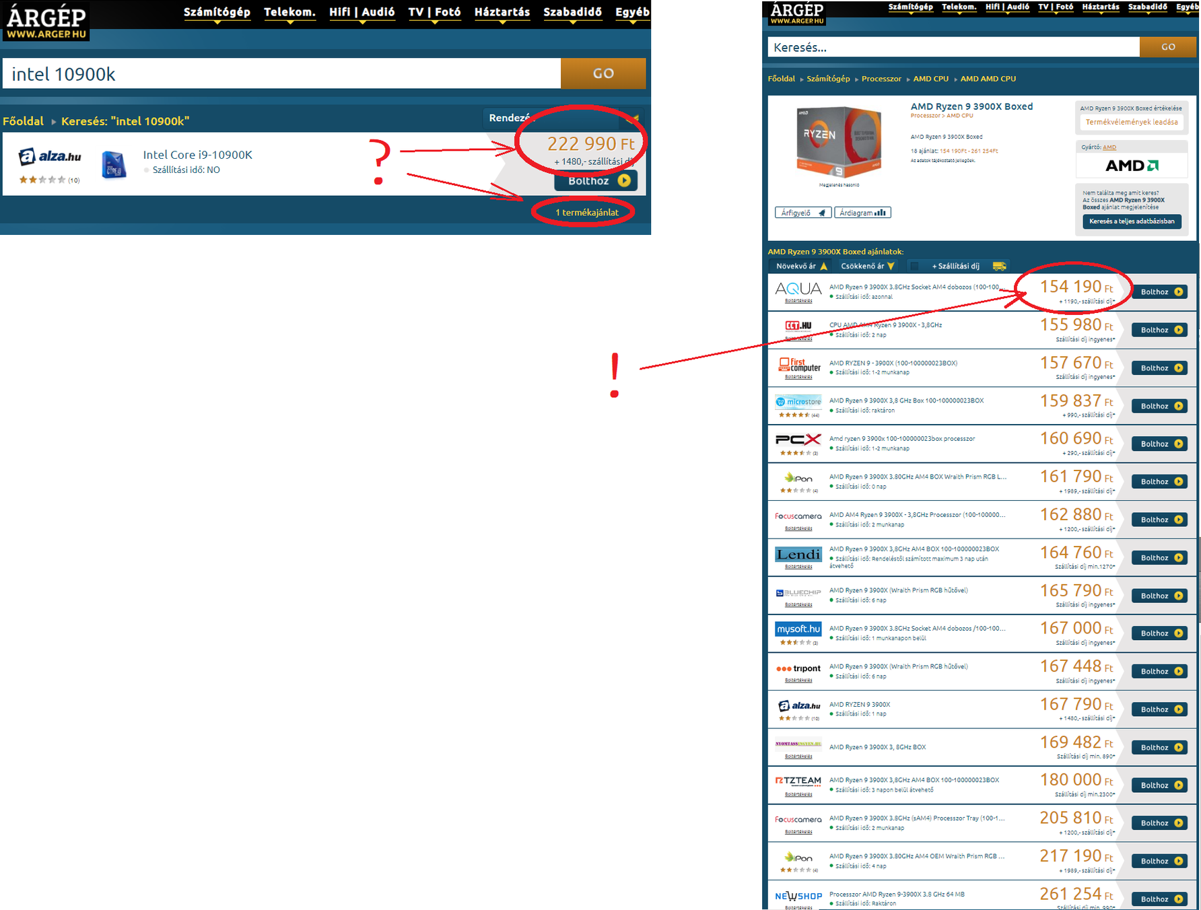Screen dimensions: 1201x910
Task: Click the Focuscamera logo in the 162 880 Ft row
Action: click(798, 516)
